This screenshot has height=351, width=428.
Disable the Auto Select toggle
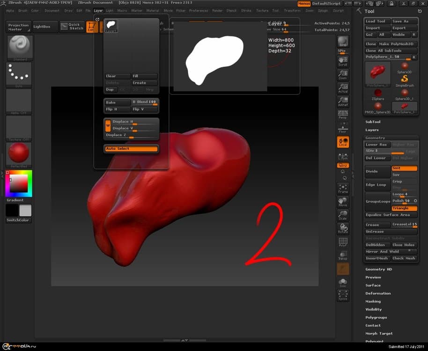(131, 149)
